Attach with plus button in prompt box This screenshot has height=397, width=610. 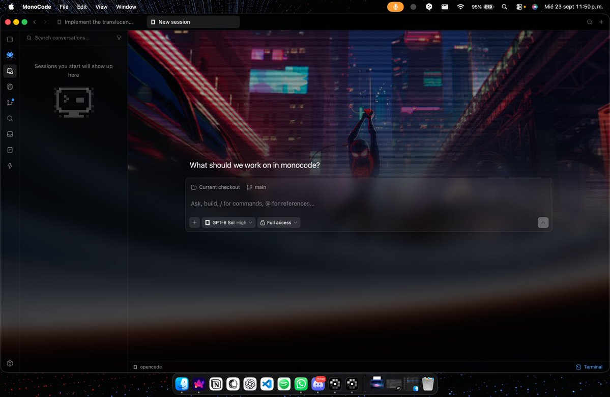point(194,222)
